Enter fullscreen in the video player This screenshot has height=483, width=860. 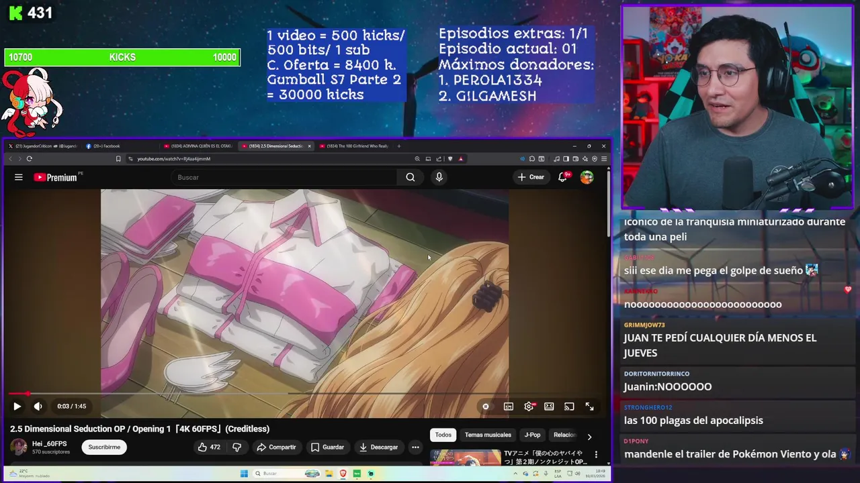[589, 406]
